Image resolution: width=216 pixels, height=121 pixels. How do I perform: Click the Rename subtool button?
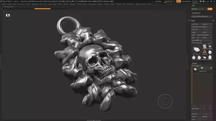tap(196, 114)
